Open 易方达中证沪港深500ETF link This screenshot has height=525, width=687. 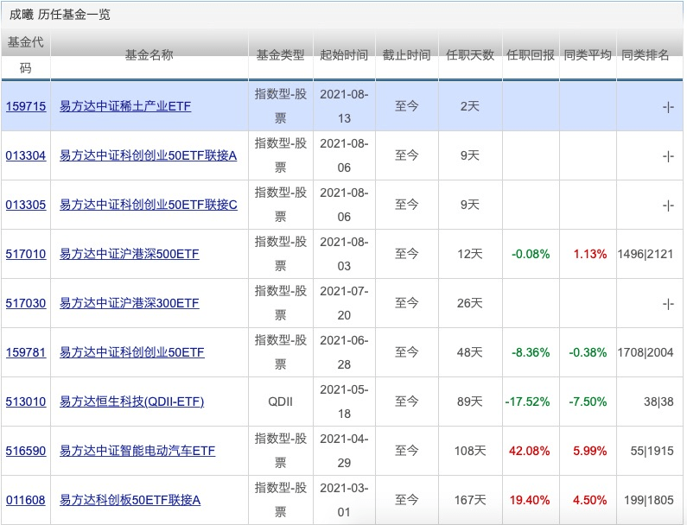pos(130,254)
